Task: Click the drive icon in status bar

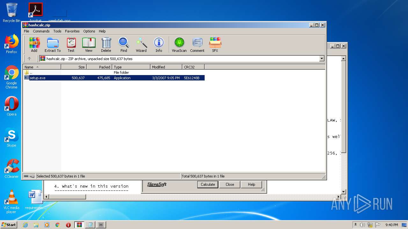Action: coord(26,176)
